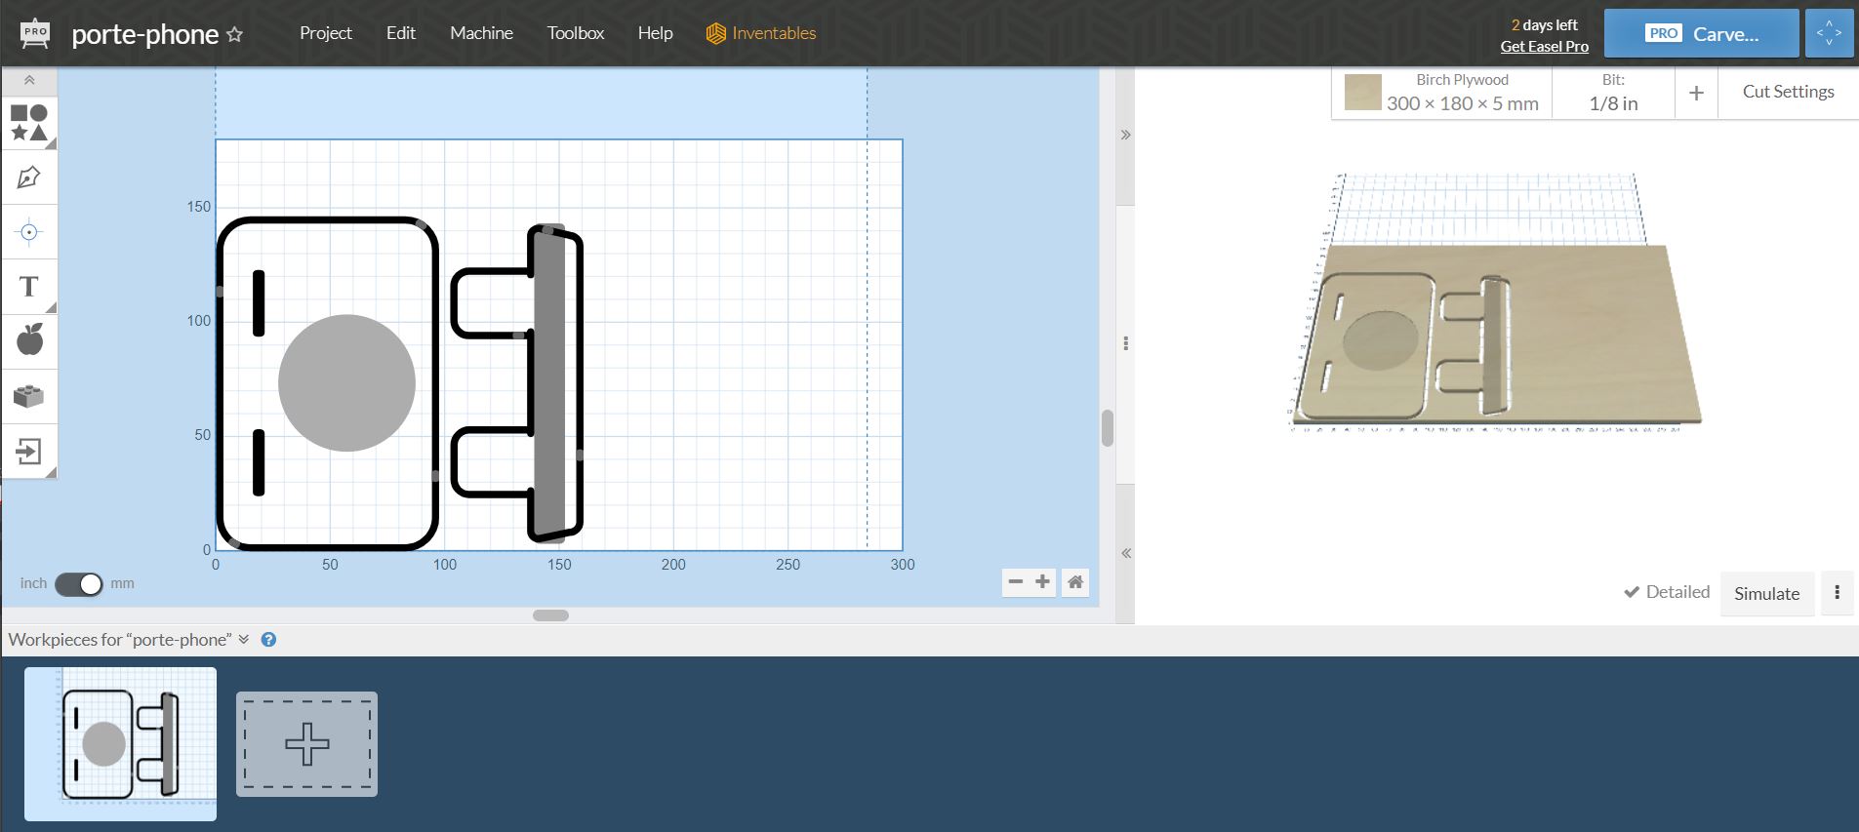This screenshot has height=832, width=1859.
Task: Select the Pen drawing tool
Action: click(29, 178)
